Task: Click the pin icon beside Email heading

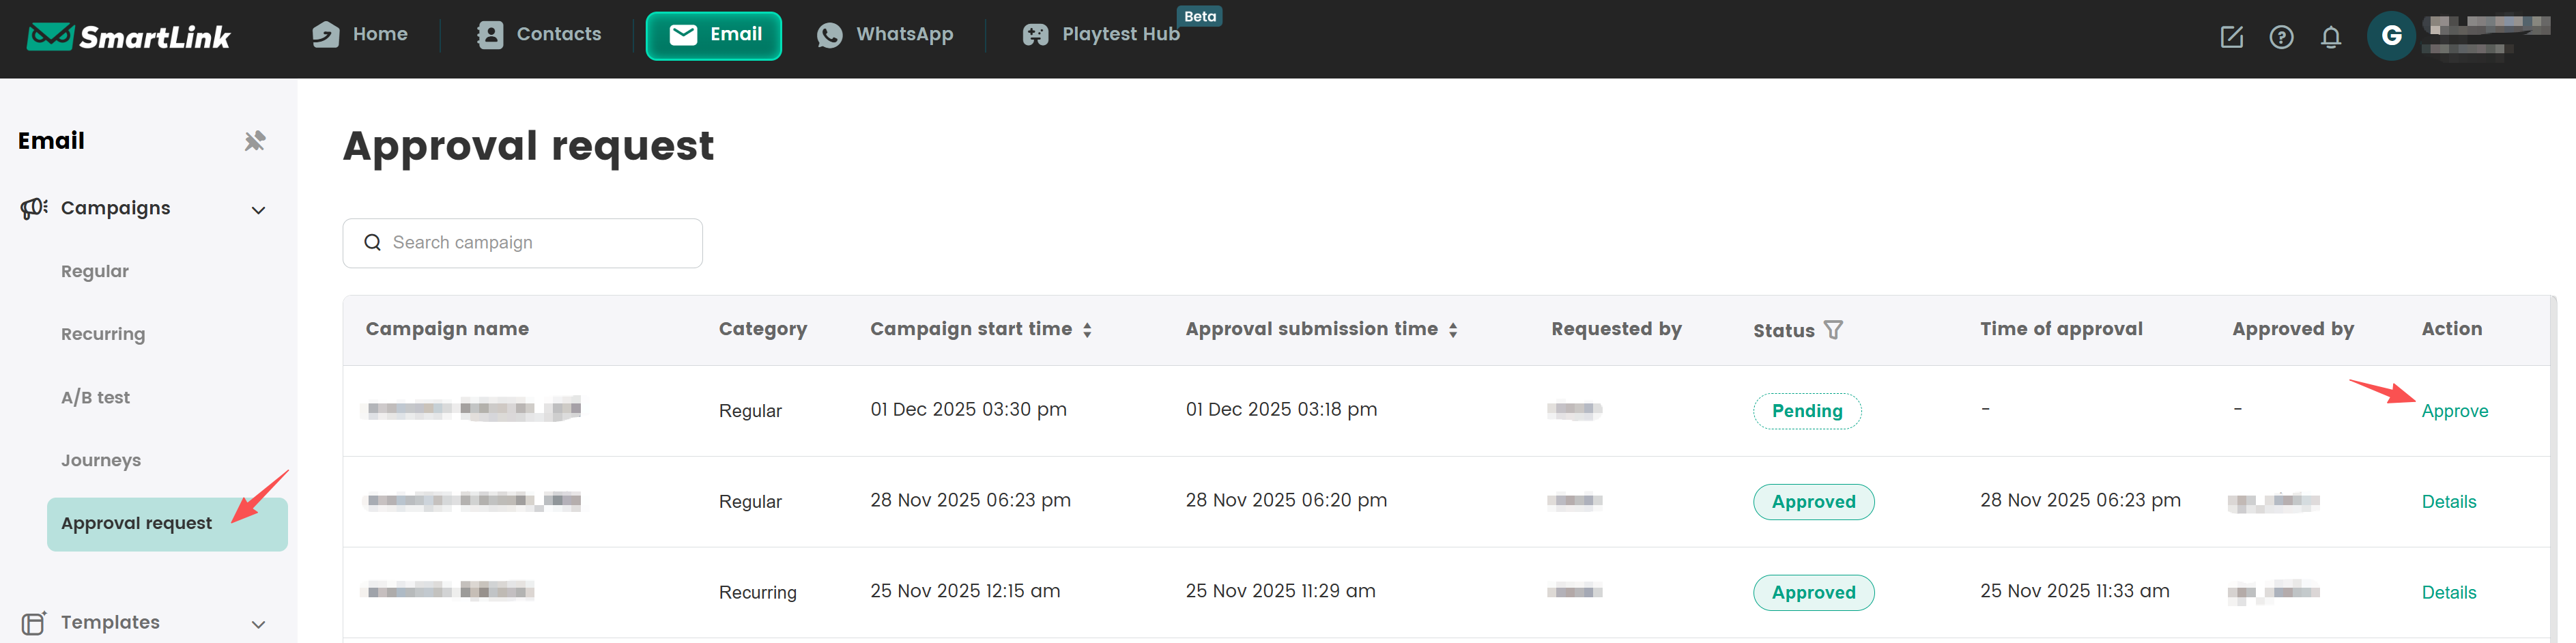Action: pos(255,141)
